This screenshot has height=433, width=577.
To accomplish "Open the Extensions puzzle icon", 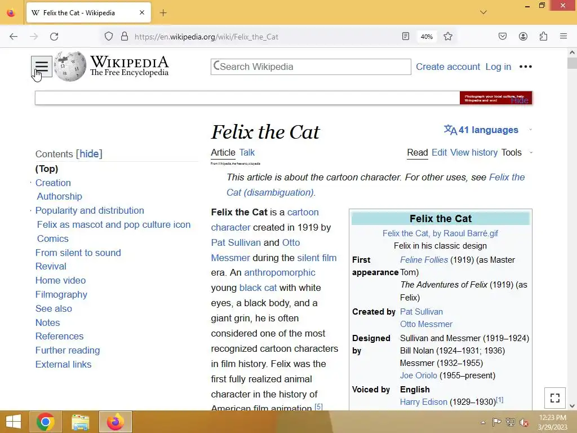I will point(543,37).
